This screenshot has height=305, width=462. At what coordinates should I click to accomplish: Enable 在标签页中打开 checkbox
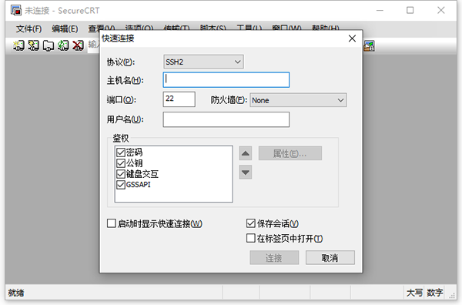[251, 238]
